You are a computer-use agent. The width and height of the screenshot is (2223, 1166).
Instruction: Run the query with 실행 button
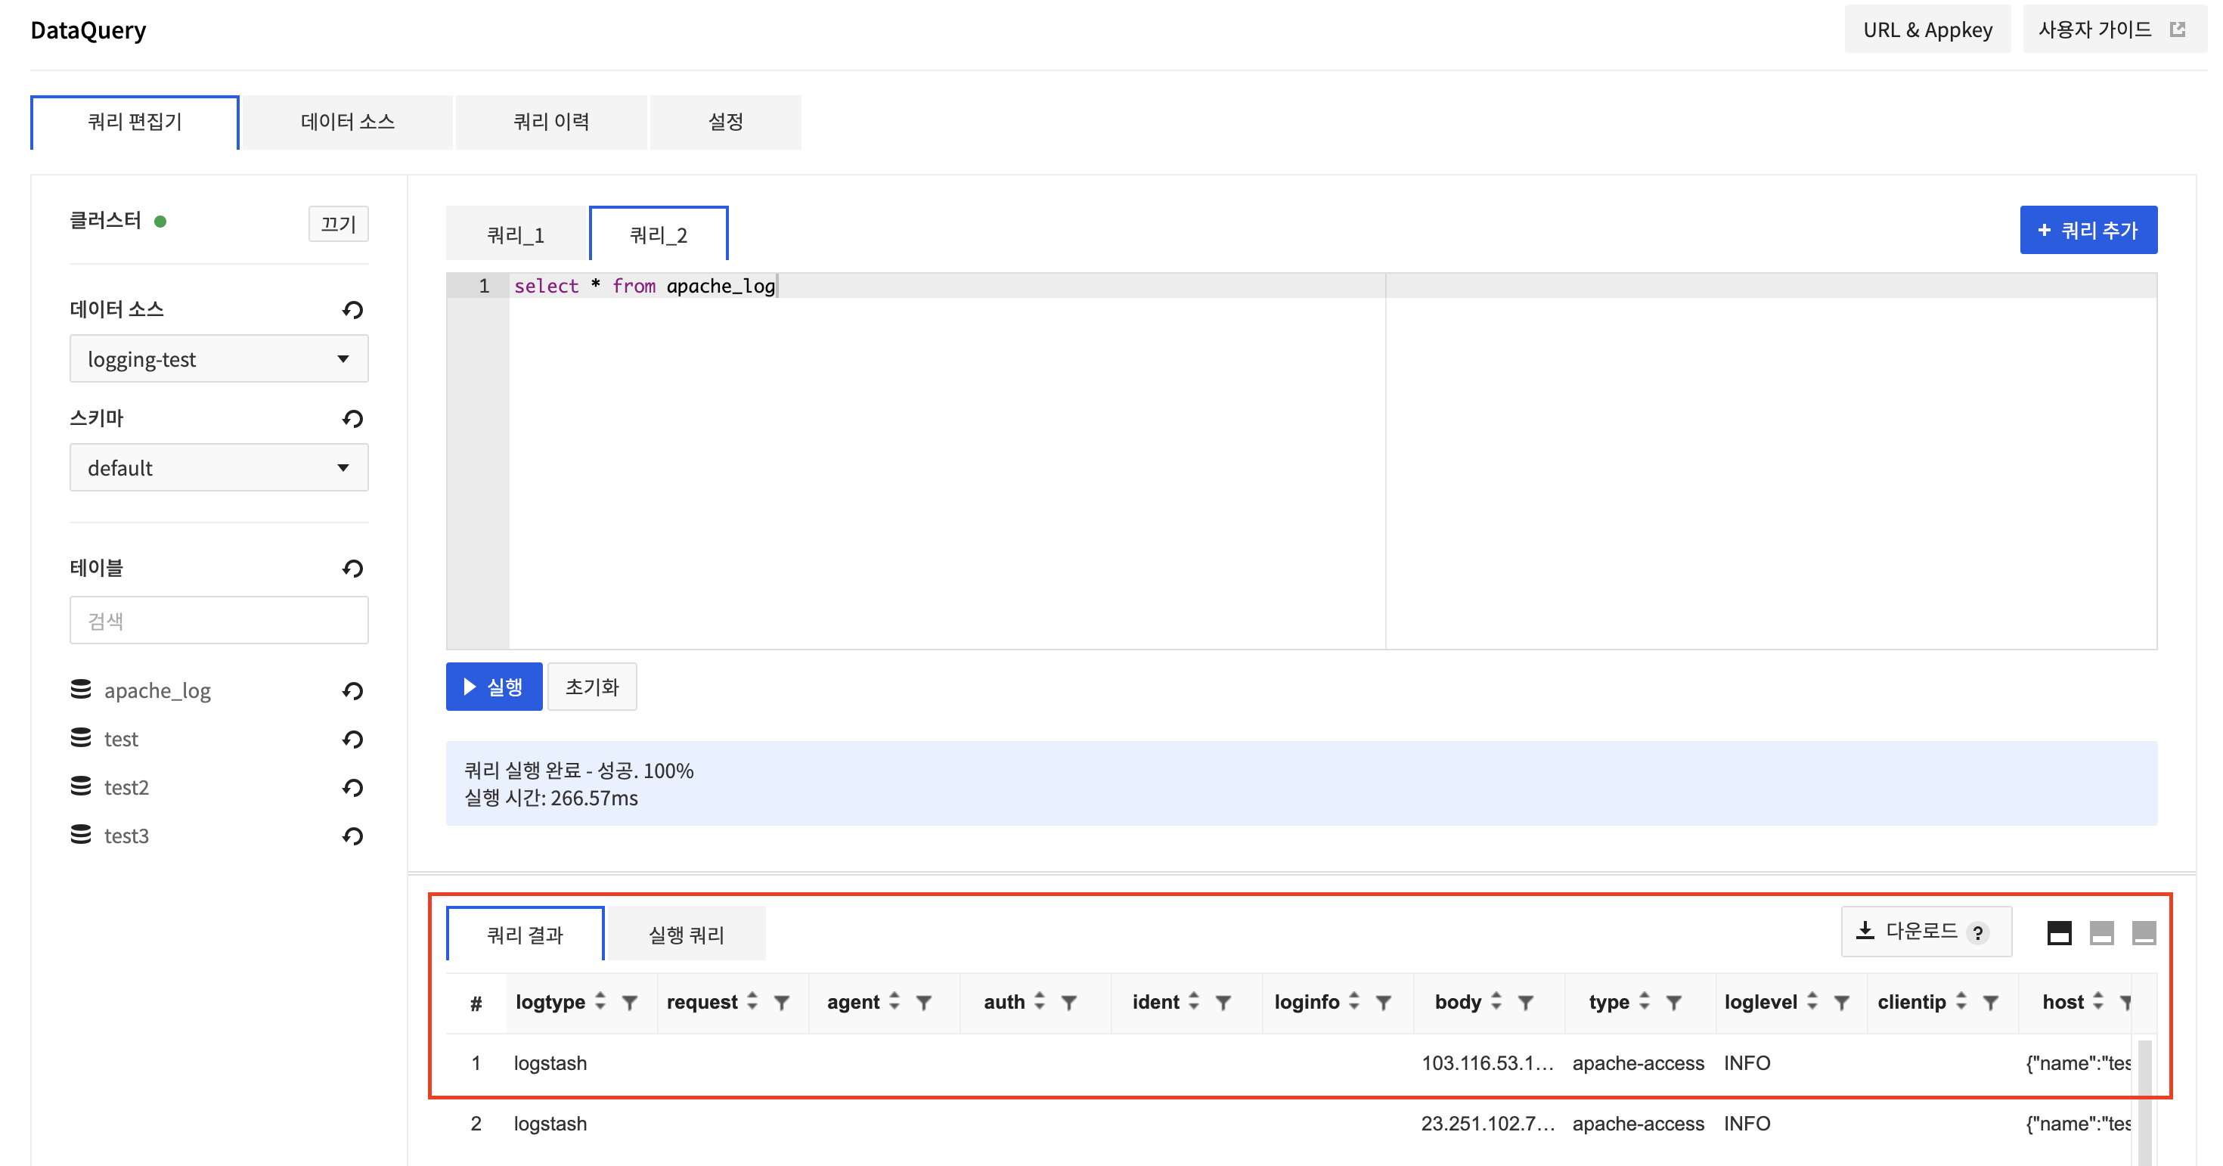494,686
